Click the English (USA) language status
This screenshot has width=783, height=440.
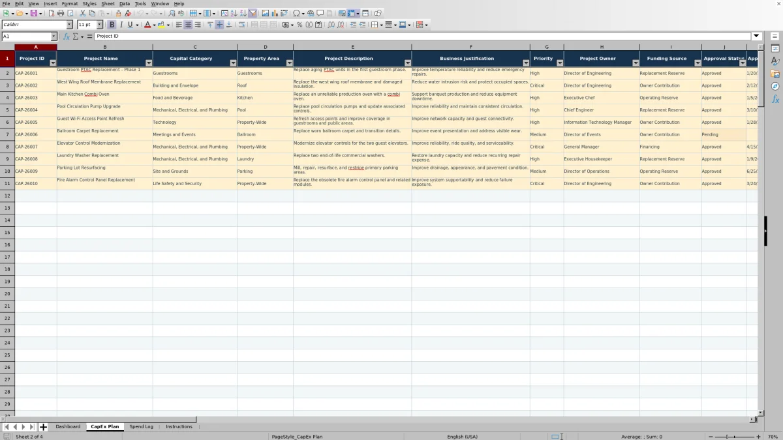(x=462, y=437)
